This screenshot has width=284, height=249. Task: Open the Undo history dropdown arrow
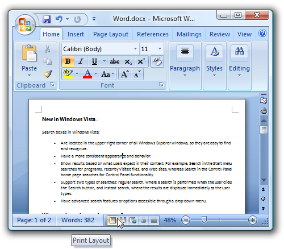click(x=67, y=19)
